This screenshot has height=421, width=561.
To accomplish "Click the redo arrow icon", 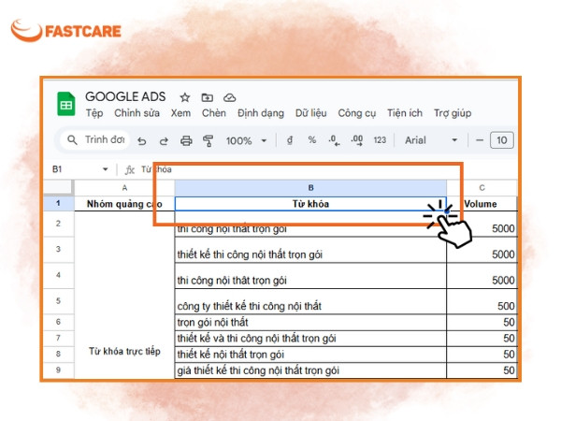I will tap(164, 141).
